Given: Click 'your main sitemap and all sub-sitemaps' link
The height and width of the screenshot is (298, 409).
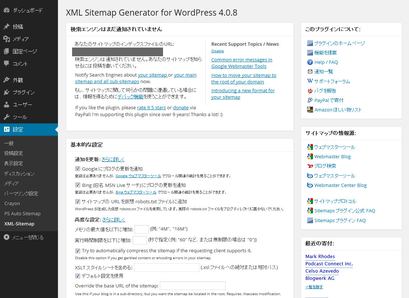Looking at the screenshot, I should (x=135, y=78).
